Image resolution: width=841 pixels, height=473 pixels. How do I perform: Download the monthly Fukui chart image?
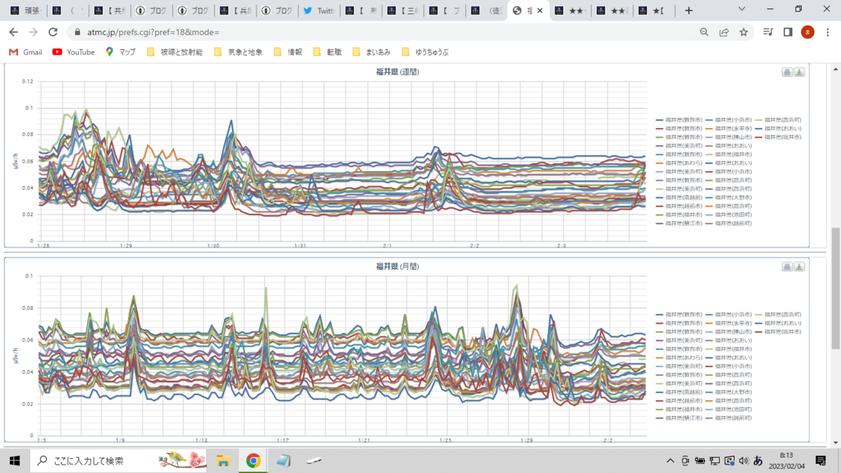pyautogui.click(x=800, y=267)
